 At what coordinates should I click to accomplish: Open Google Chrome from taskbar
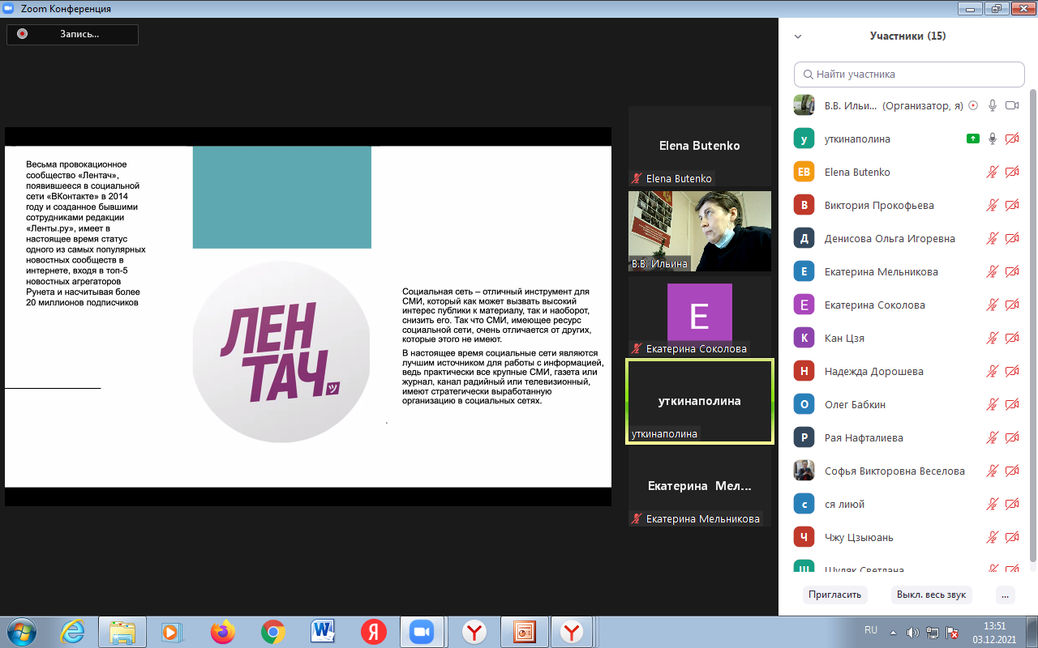272,631
